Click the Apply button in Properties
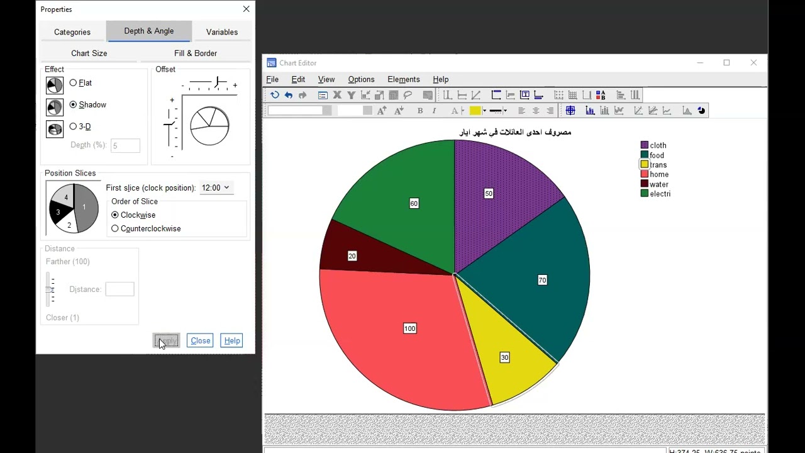Screen dimensions: 805x453 [167, 340]
